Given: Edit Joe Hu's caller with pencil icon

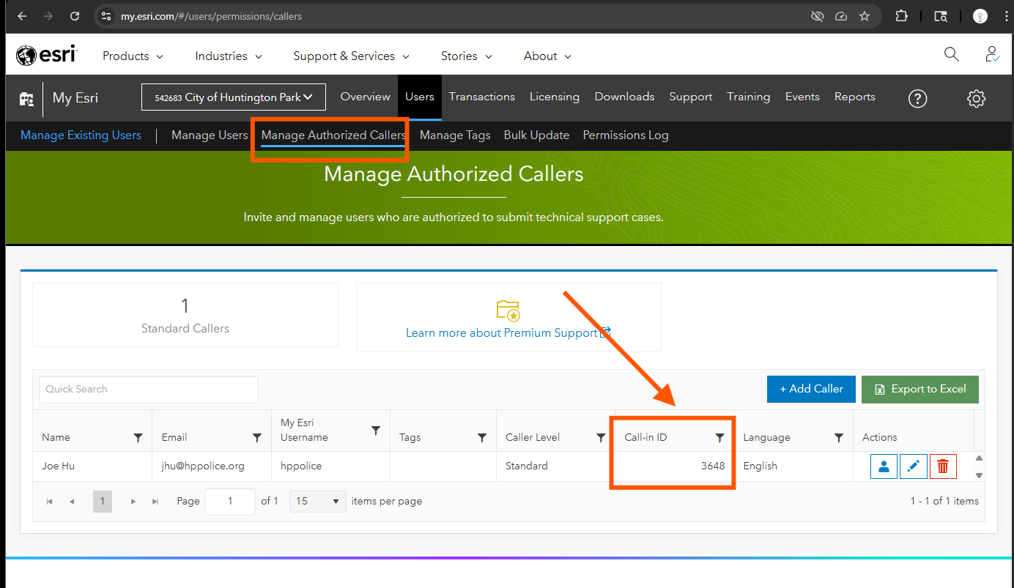Looking at the screenshot, I should [x=914, y=466].
